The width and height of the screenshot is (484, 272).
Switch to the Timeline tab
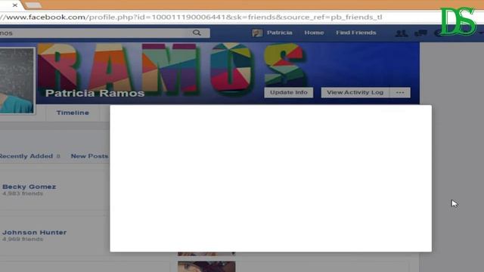point(73,113)
